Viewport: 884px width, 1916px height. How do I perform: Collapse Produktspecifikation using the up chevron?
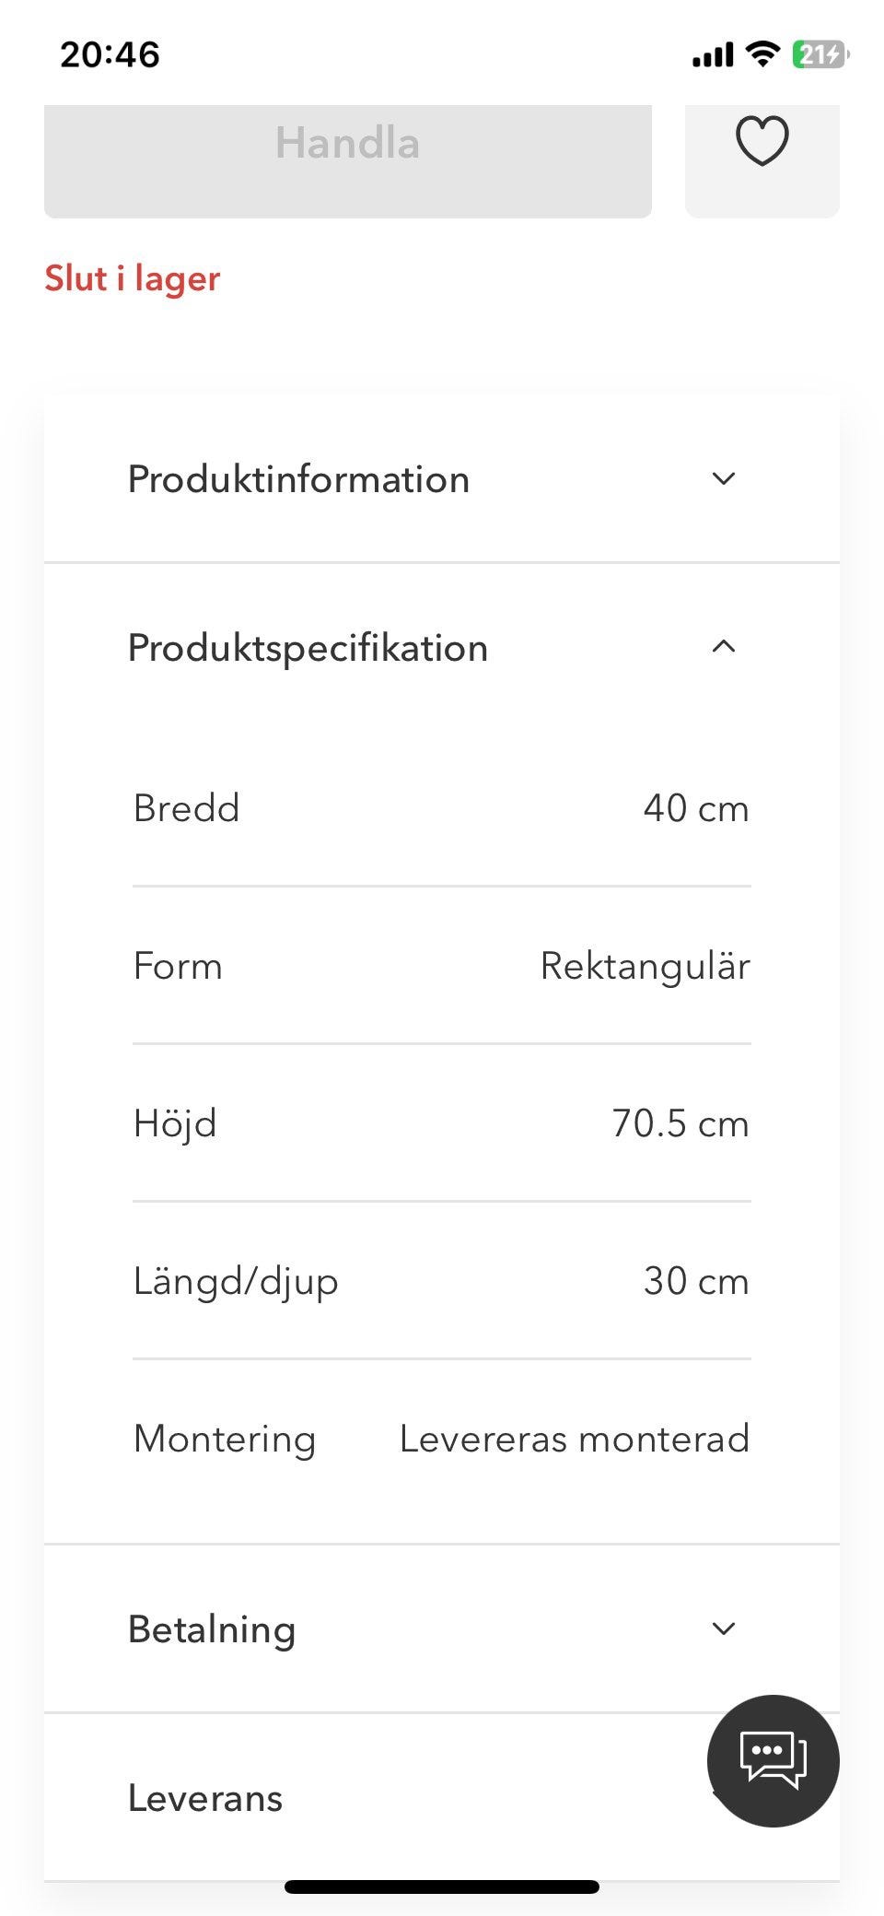724,647
